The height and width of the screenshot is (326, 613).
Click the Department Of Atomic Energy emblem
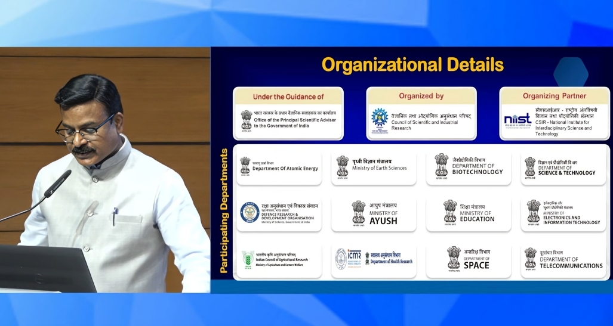[245, 167]
